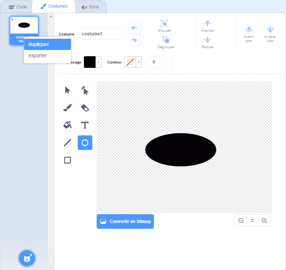286x270 pixels.
Task: Switch to the Code tab
Action: (x=18, y=7)
